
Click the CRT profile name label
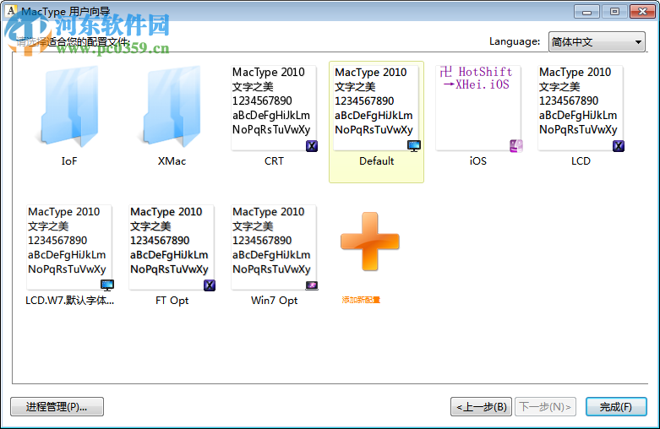[274, 161]
